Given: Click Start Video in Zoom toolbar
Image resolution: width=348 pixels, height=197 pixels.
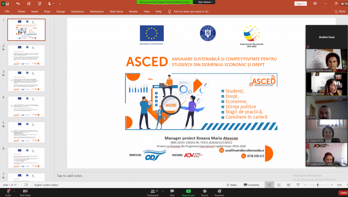Looking at the screenshot, I should (x=25, y=192).
